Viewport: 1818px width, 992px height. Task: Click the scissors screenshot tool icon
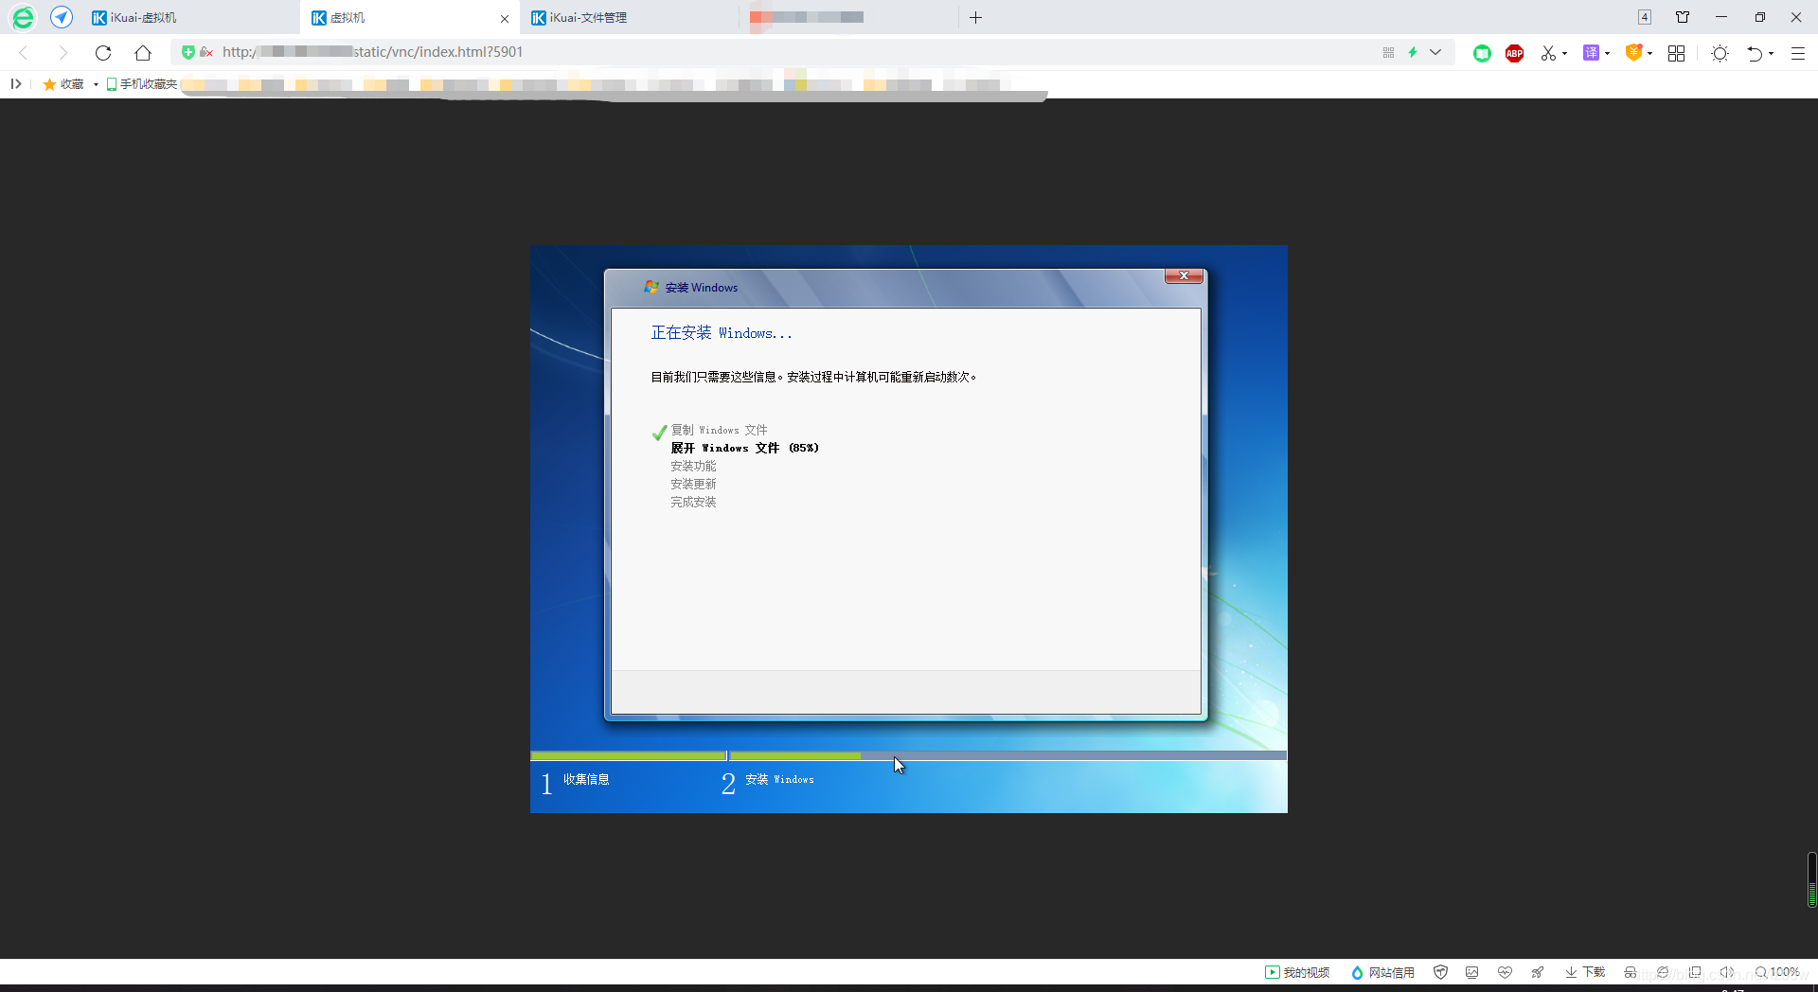1548,53
